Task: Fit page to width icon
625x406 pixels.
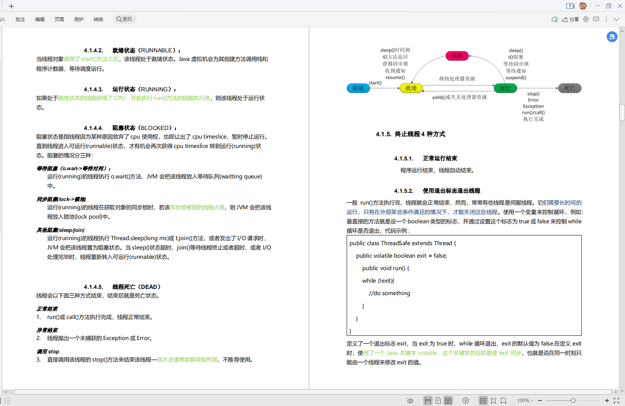Action: [504, 401]
